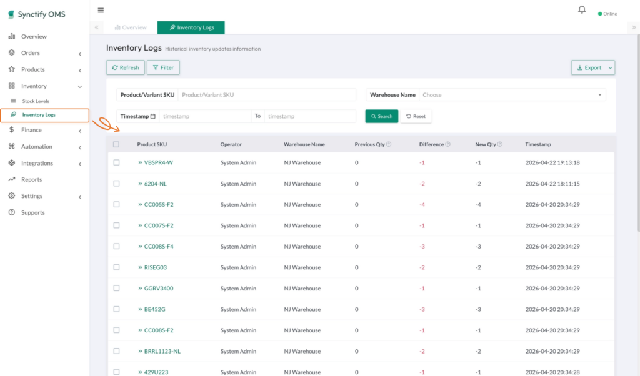This screenshot has height=376, width=640.
Task: Expand the Integrations submenu chevron
Action: [x=80, y=164]
